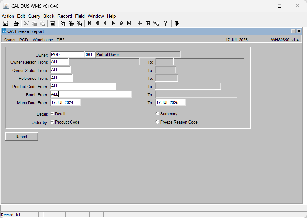Click the Save toolbar icon
The height and width of the screenshot is (218, 307).
click(x=6, y=24)
